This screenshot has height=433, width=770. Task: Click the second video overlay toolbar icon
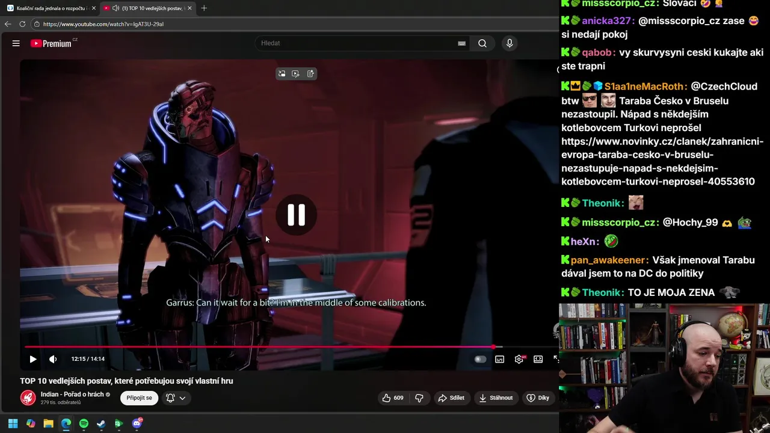point(295,73)
